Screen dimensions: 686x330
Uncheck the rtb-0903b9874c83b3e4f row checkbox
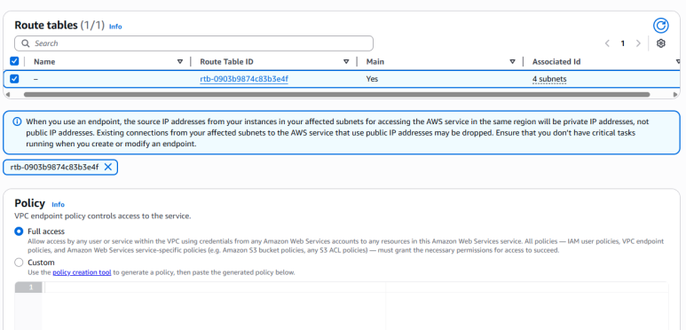14,79
